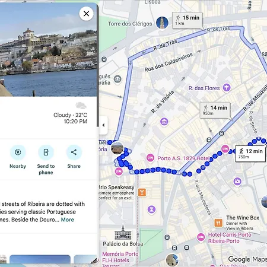Choose the 12 min 750m route
The width and height of the screenshot is (267, 267).
250,154
